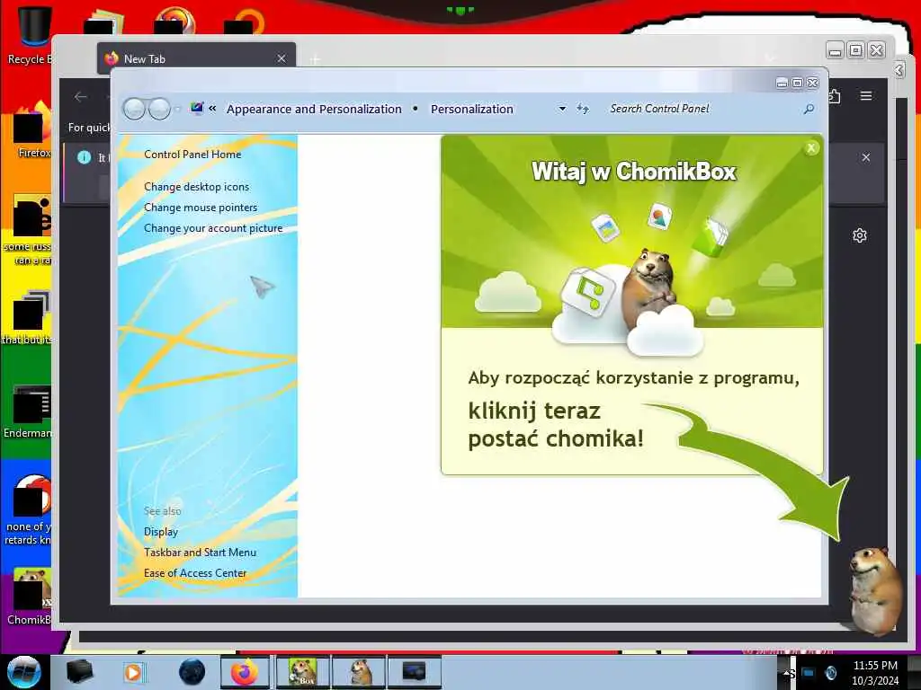921x690 pixels.
Task: Open the black folder icon in taskbar
Action: pyautogui.click(x=79, y=671)
